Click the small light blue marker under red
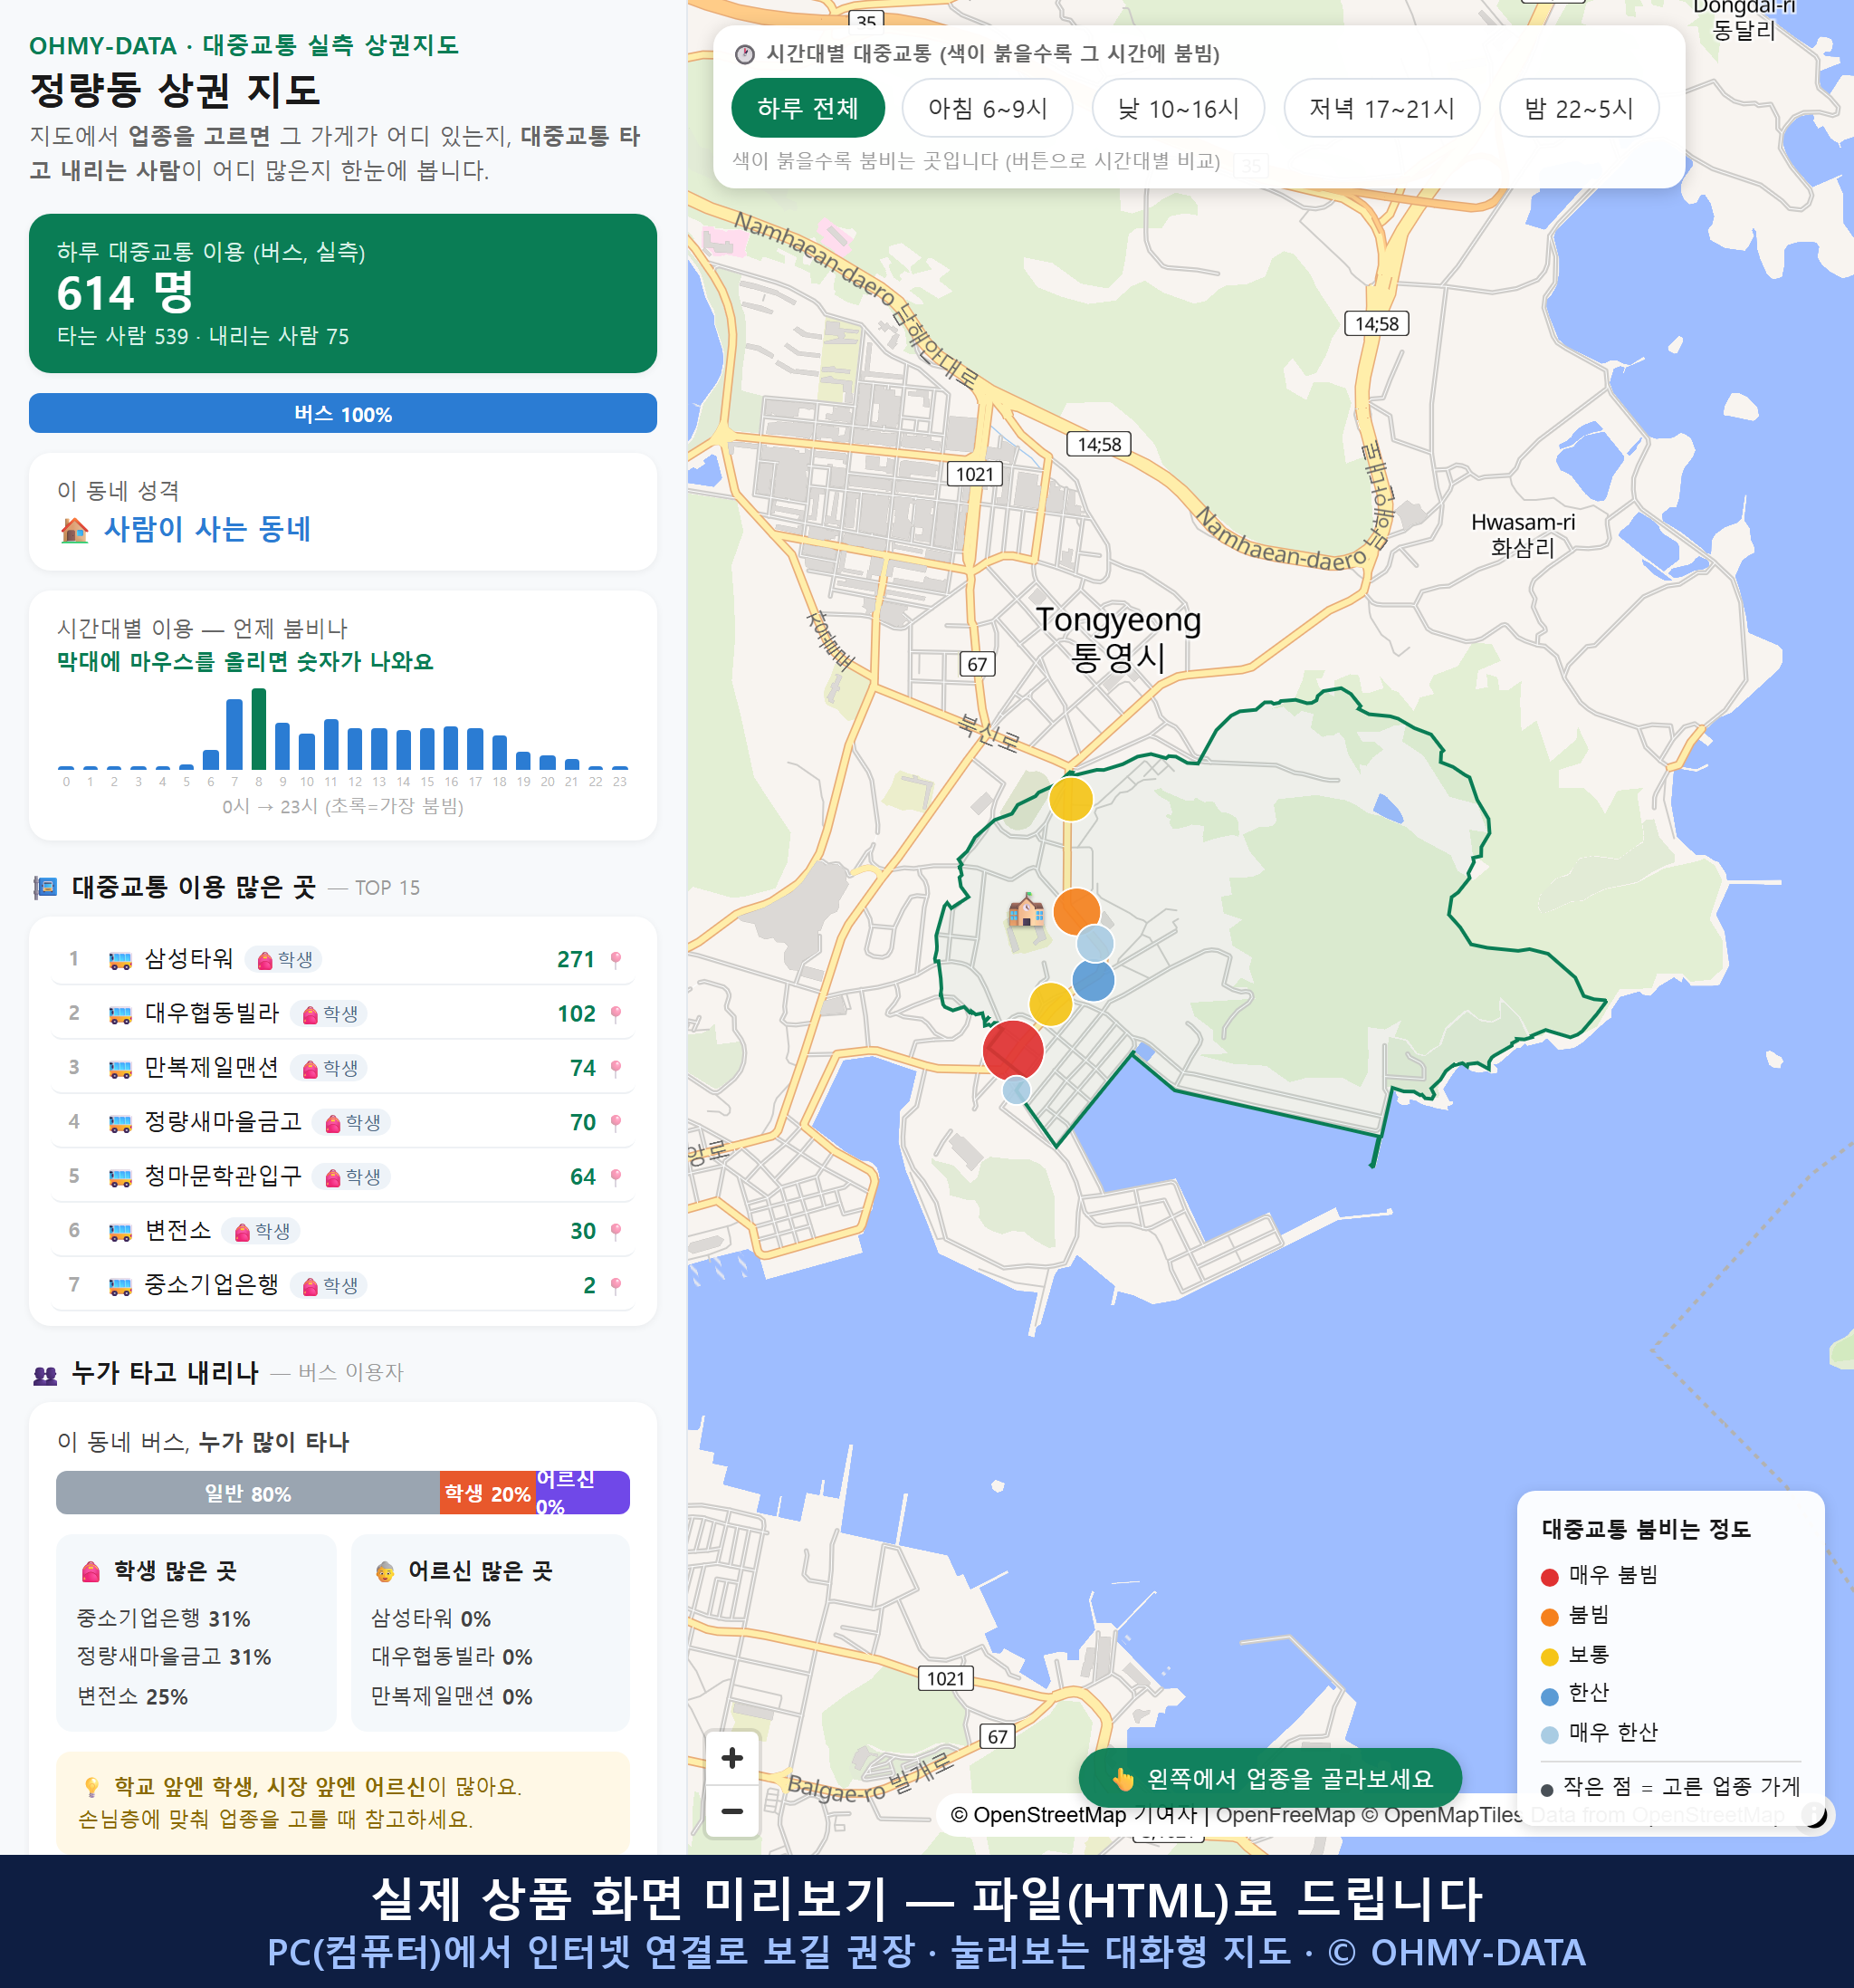The height and width of the screenshot is (1988, 1854). pyautogui.click(x=1017, y=1090)
